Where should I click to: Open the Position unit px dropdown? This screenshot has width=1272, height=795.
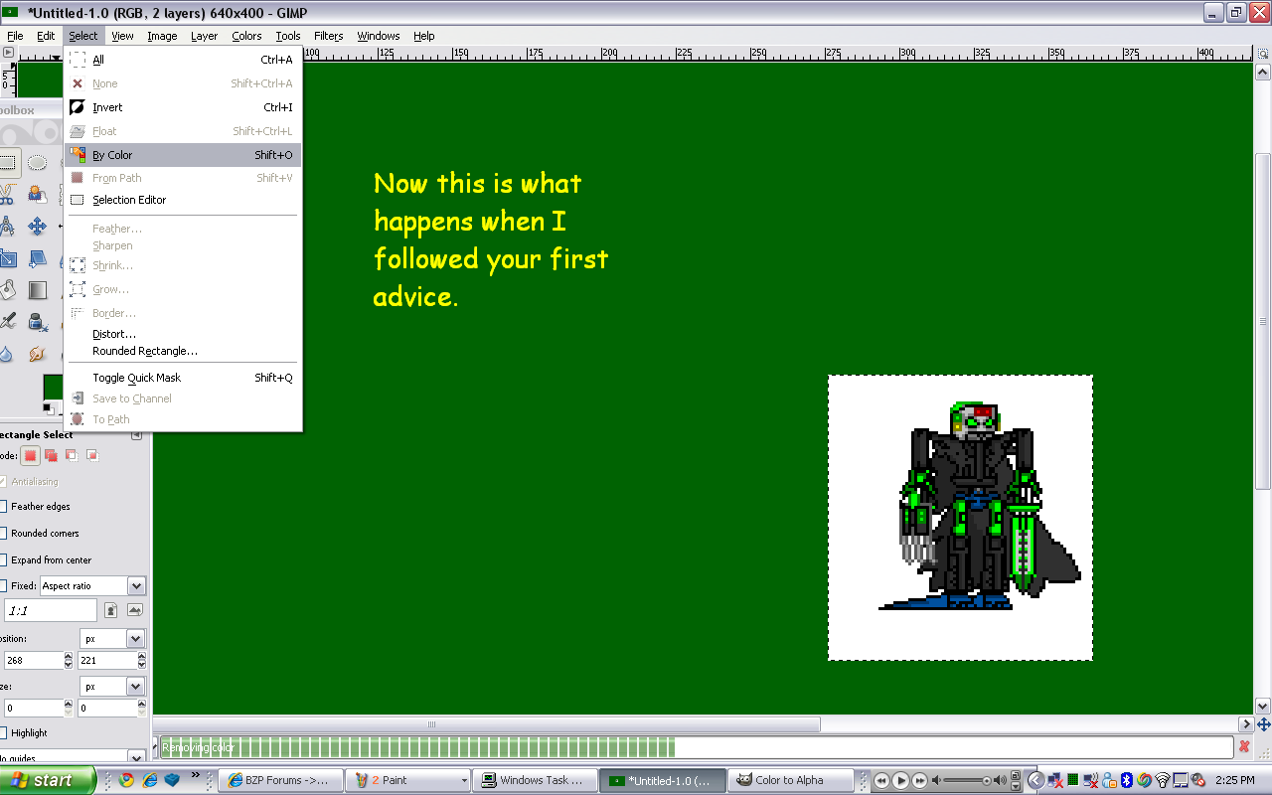pos(113,638)
